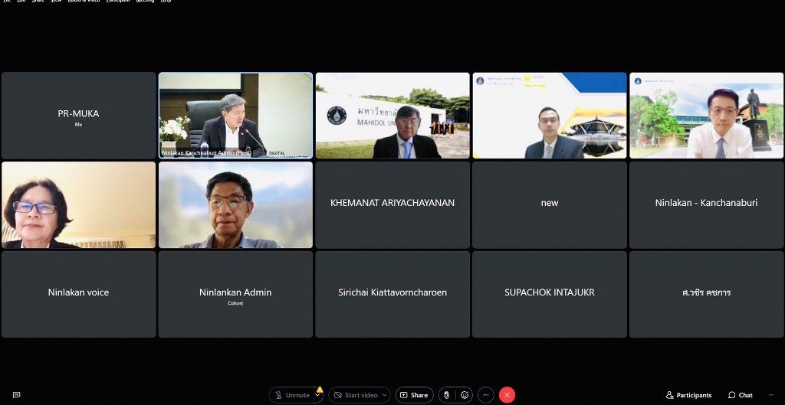The width and height of the screenshot is (785, 405).
Task: Click the Share content button
Action: (415, 395)
